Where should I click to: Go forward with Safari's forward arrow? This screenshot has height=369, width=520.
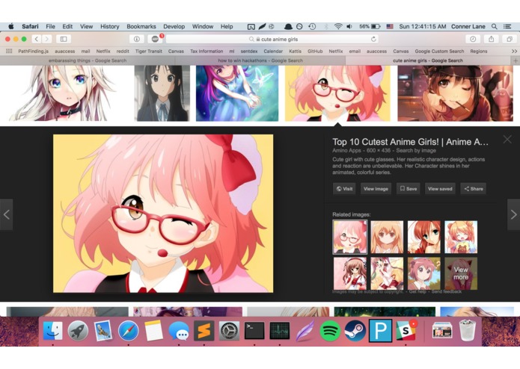click(46, 39)
